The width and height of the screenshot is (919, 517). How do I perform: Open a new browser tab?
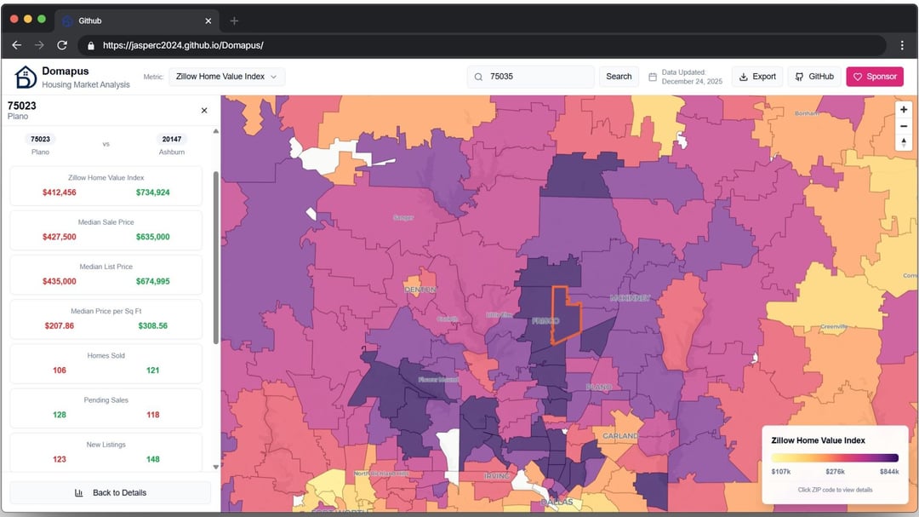pos(235,20)
